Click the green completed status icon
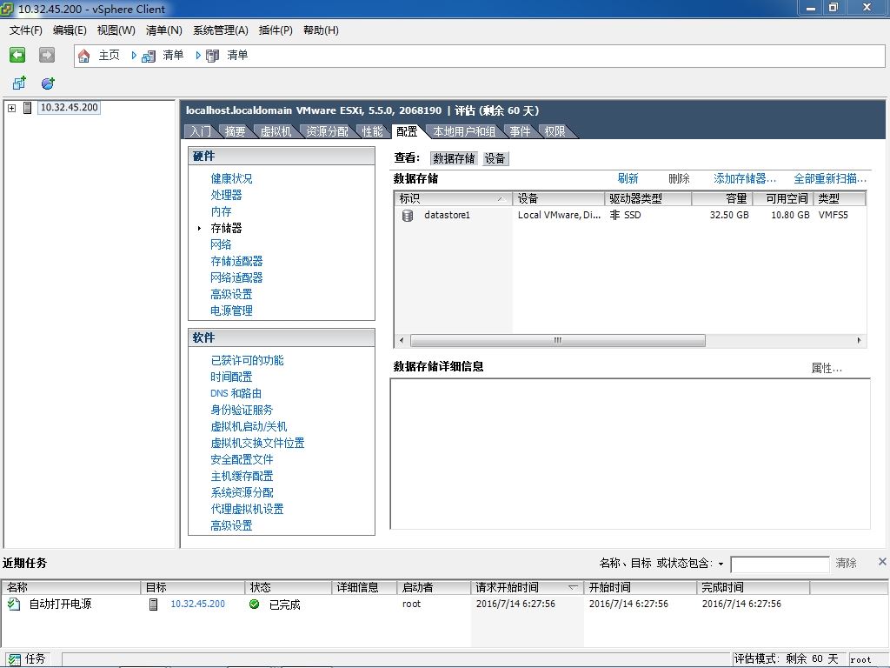This screenshot has height=668, width=890. click(x=255, y=604)
